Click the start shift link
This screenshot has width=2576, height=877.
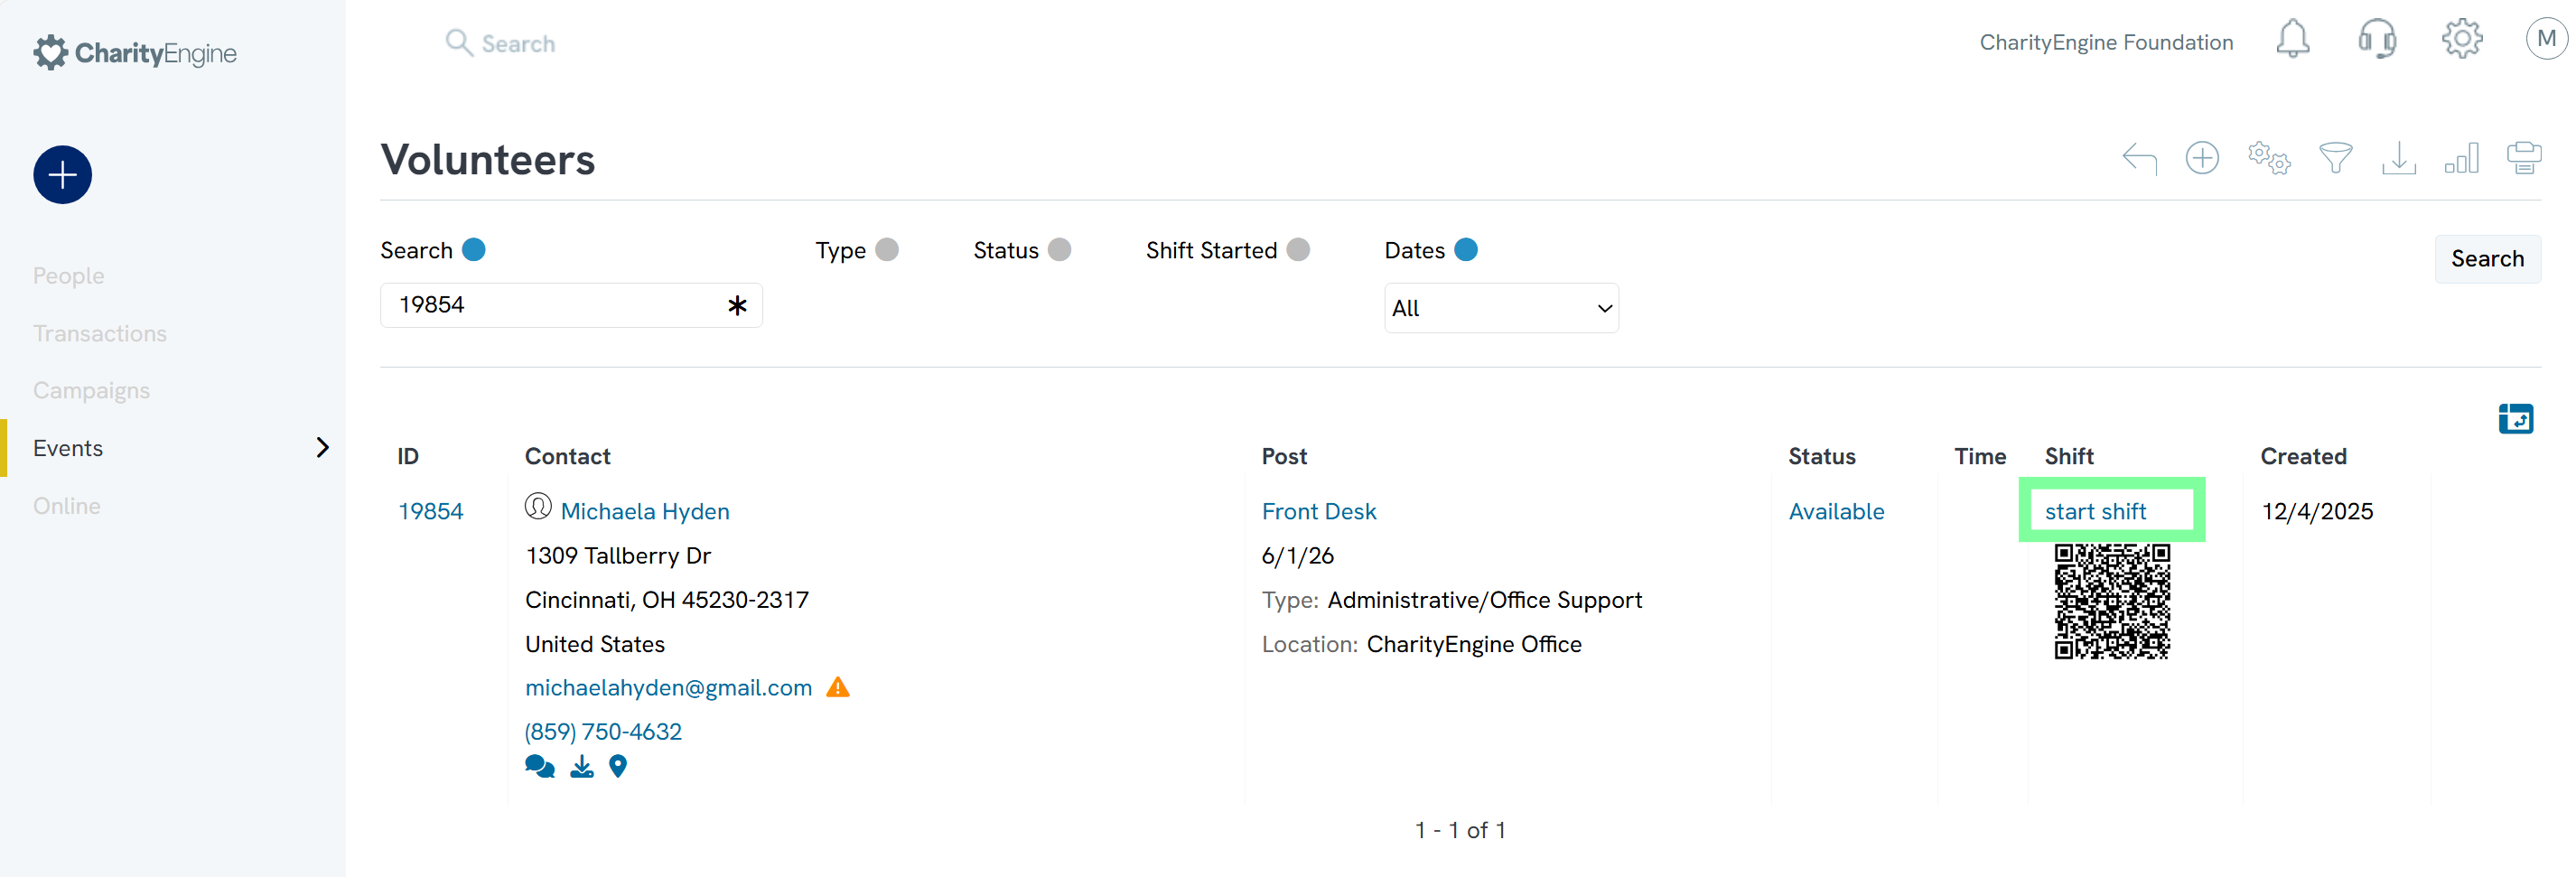(x=2095, y=511)
